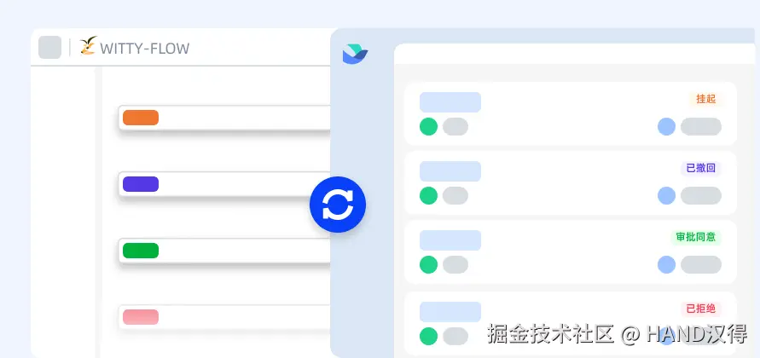
Task: Click the WITTY-FLOW bird logo
Action: click(x=89, y=45)
